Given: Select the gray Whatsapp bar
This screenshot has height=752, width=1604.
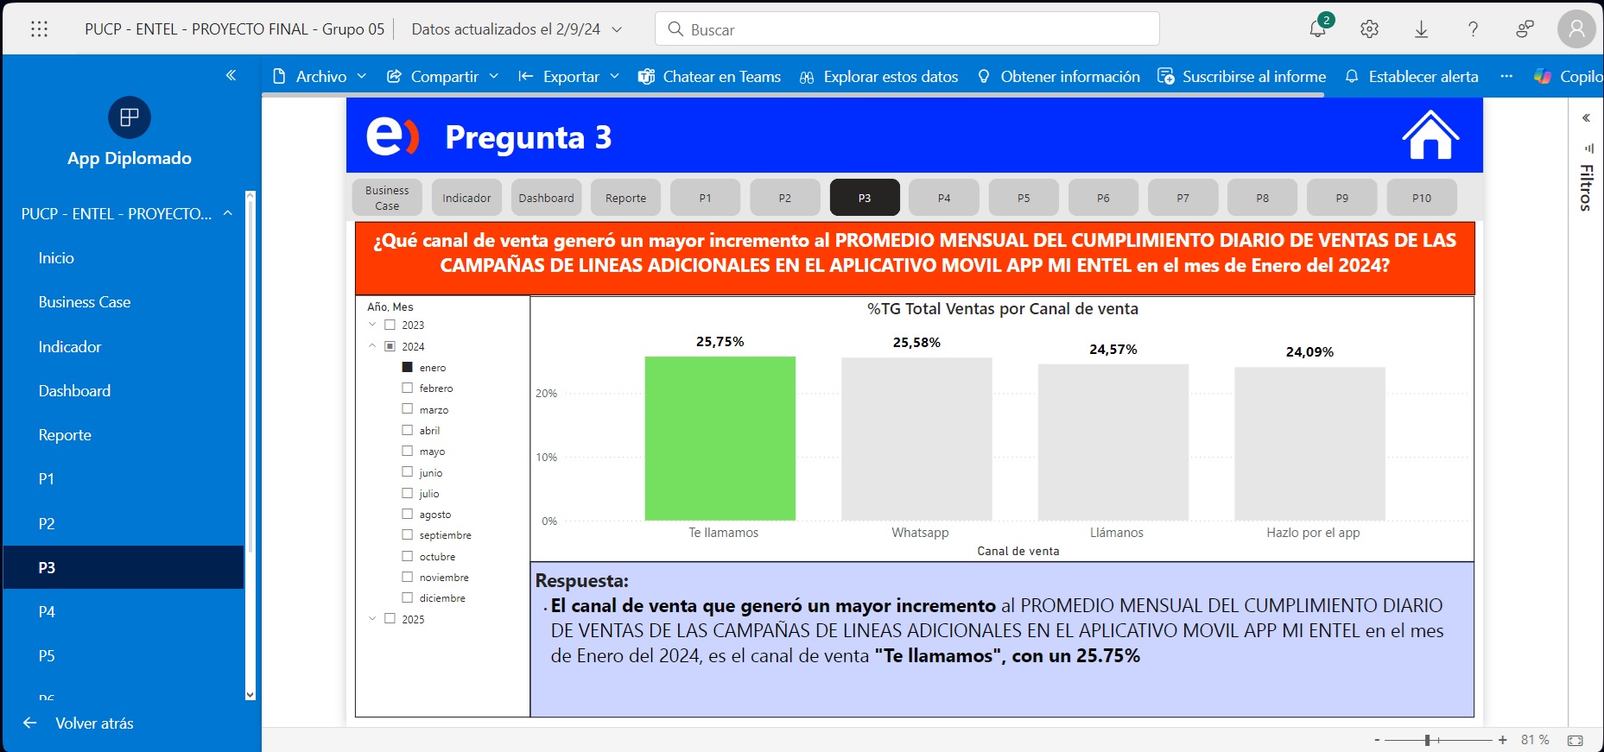Looking at the screenshot, I should [916, 439].
